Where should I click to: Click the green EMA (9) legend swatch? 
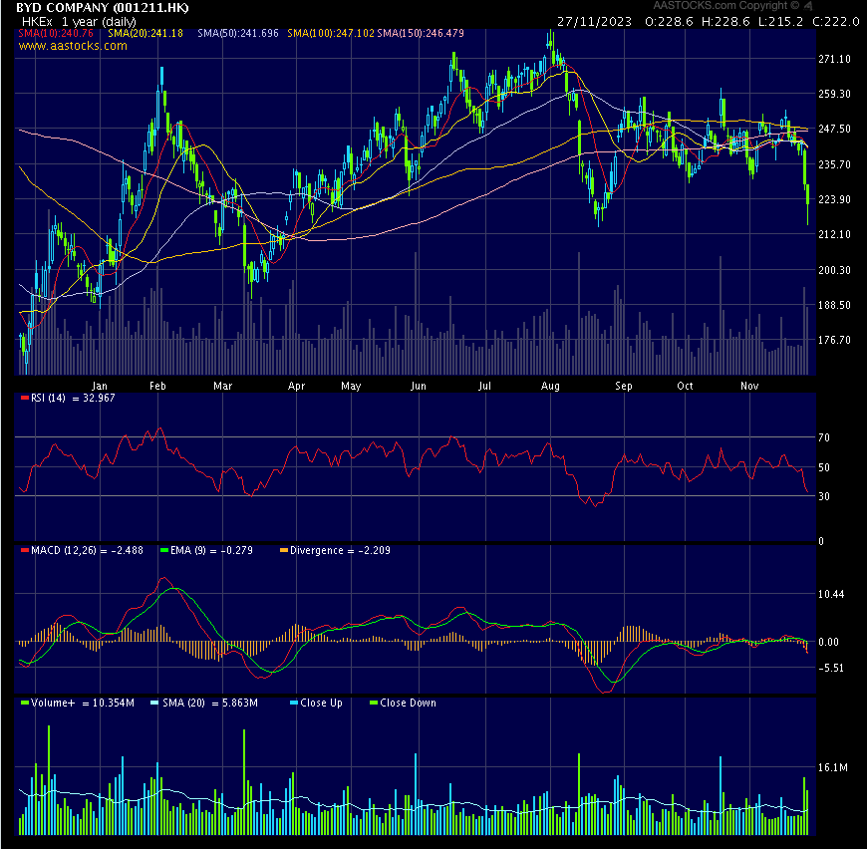[x=164, y=550]
